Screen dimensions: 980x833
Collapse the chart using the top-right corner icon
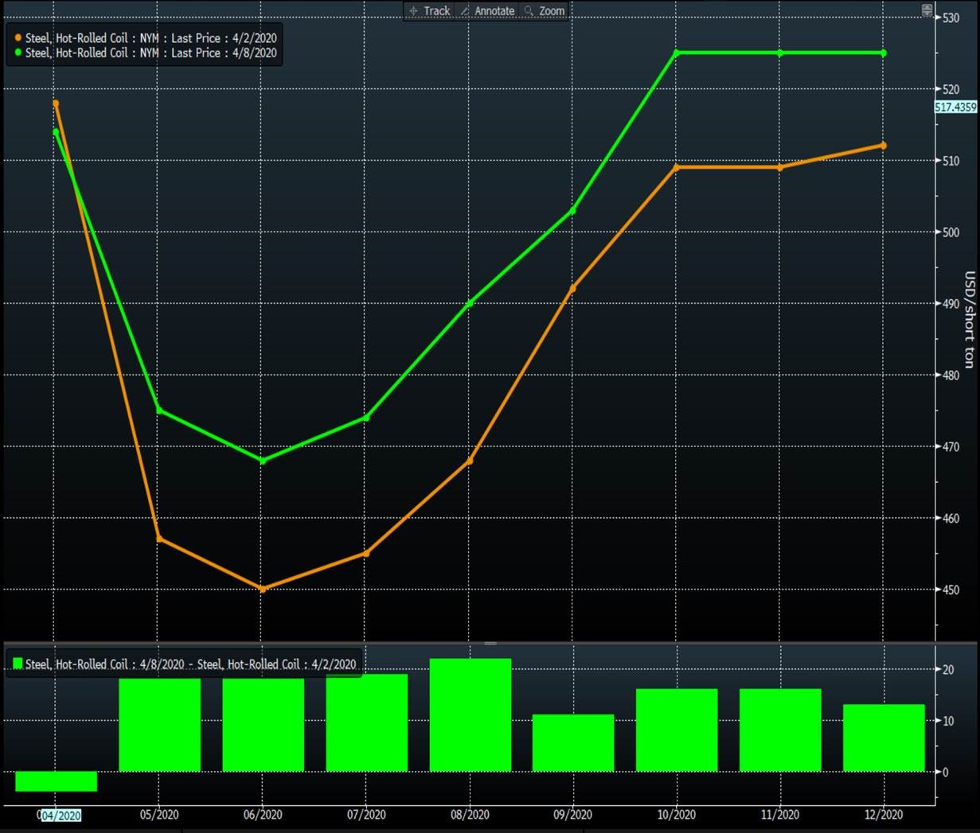click(927, 10)
